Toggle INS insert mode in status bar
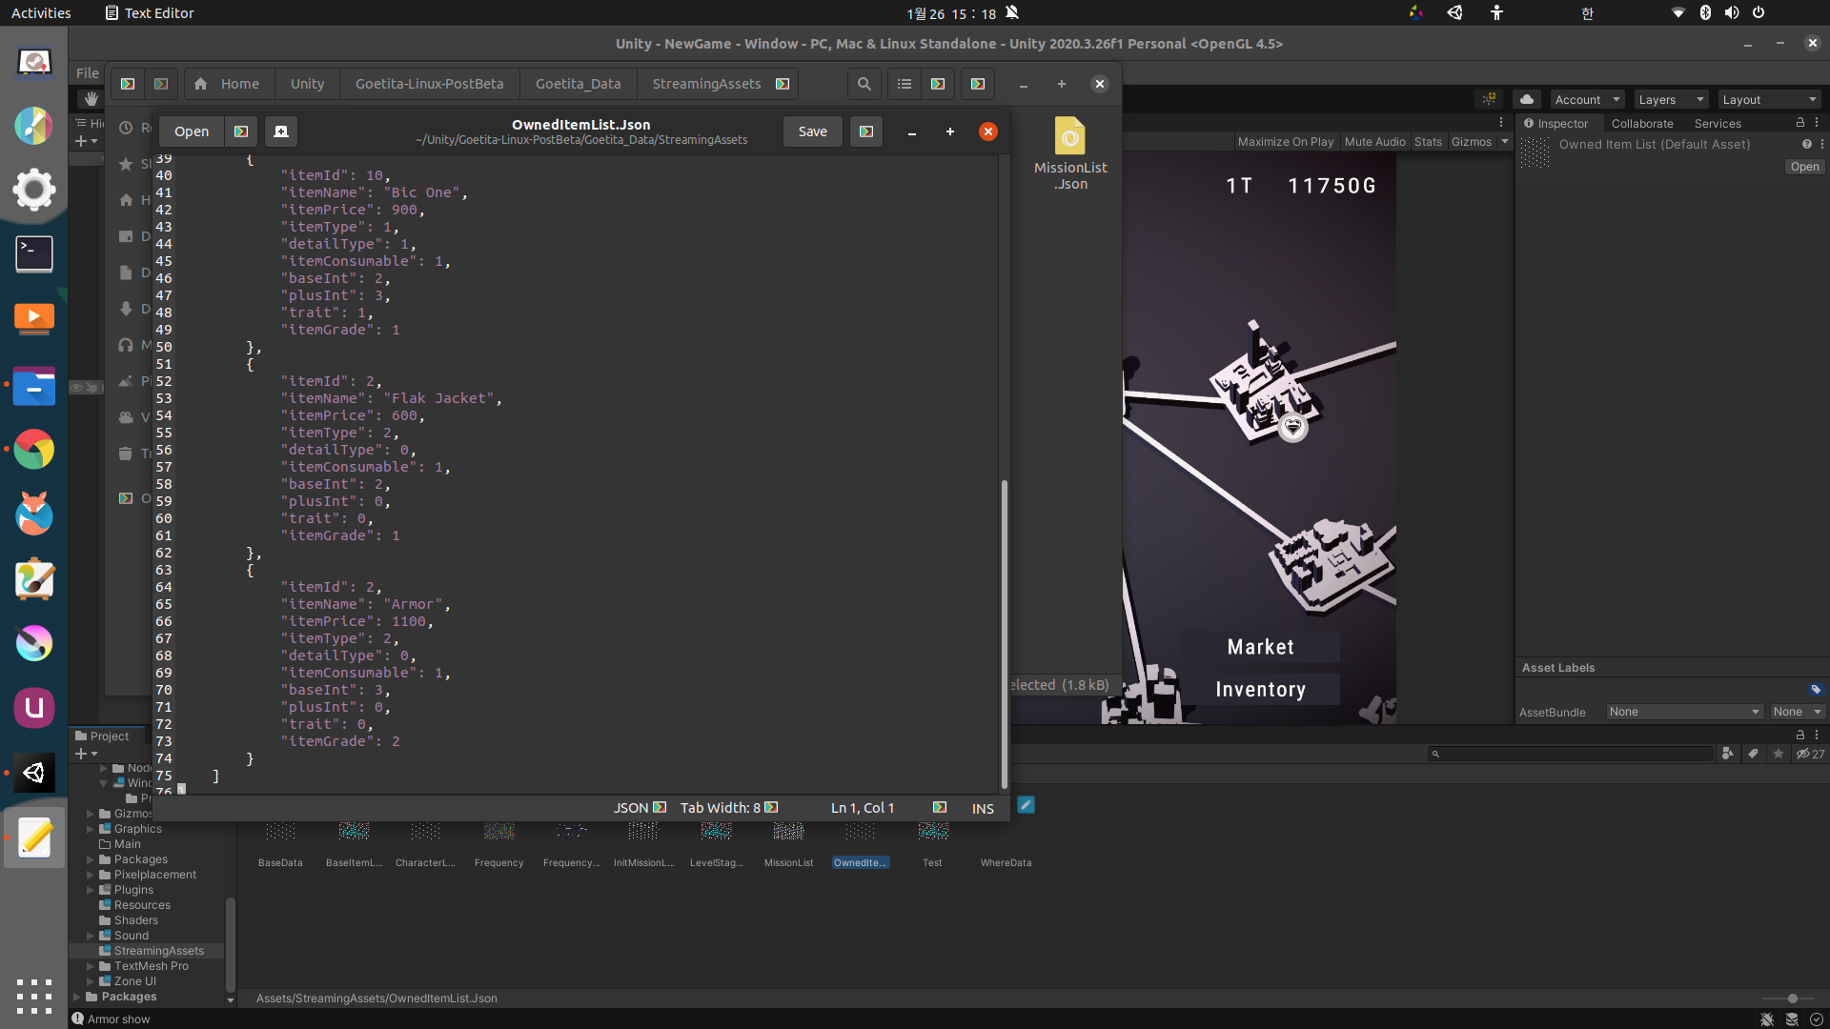This screenshot has width=1830, height=1029. 983,808
